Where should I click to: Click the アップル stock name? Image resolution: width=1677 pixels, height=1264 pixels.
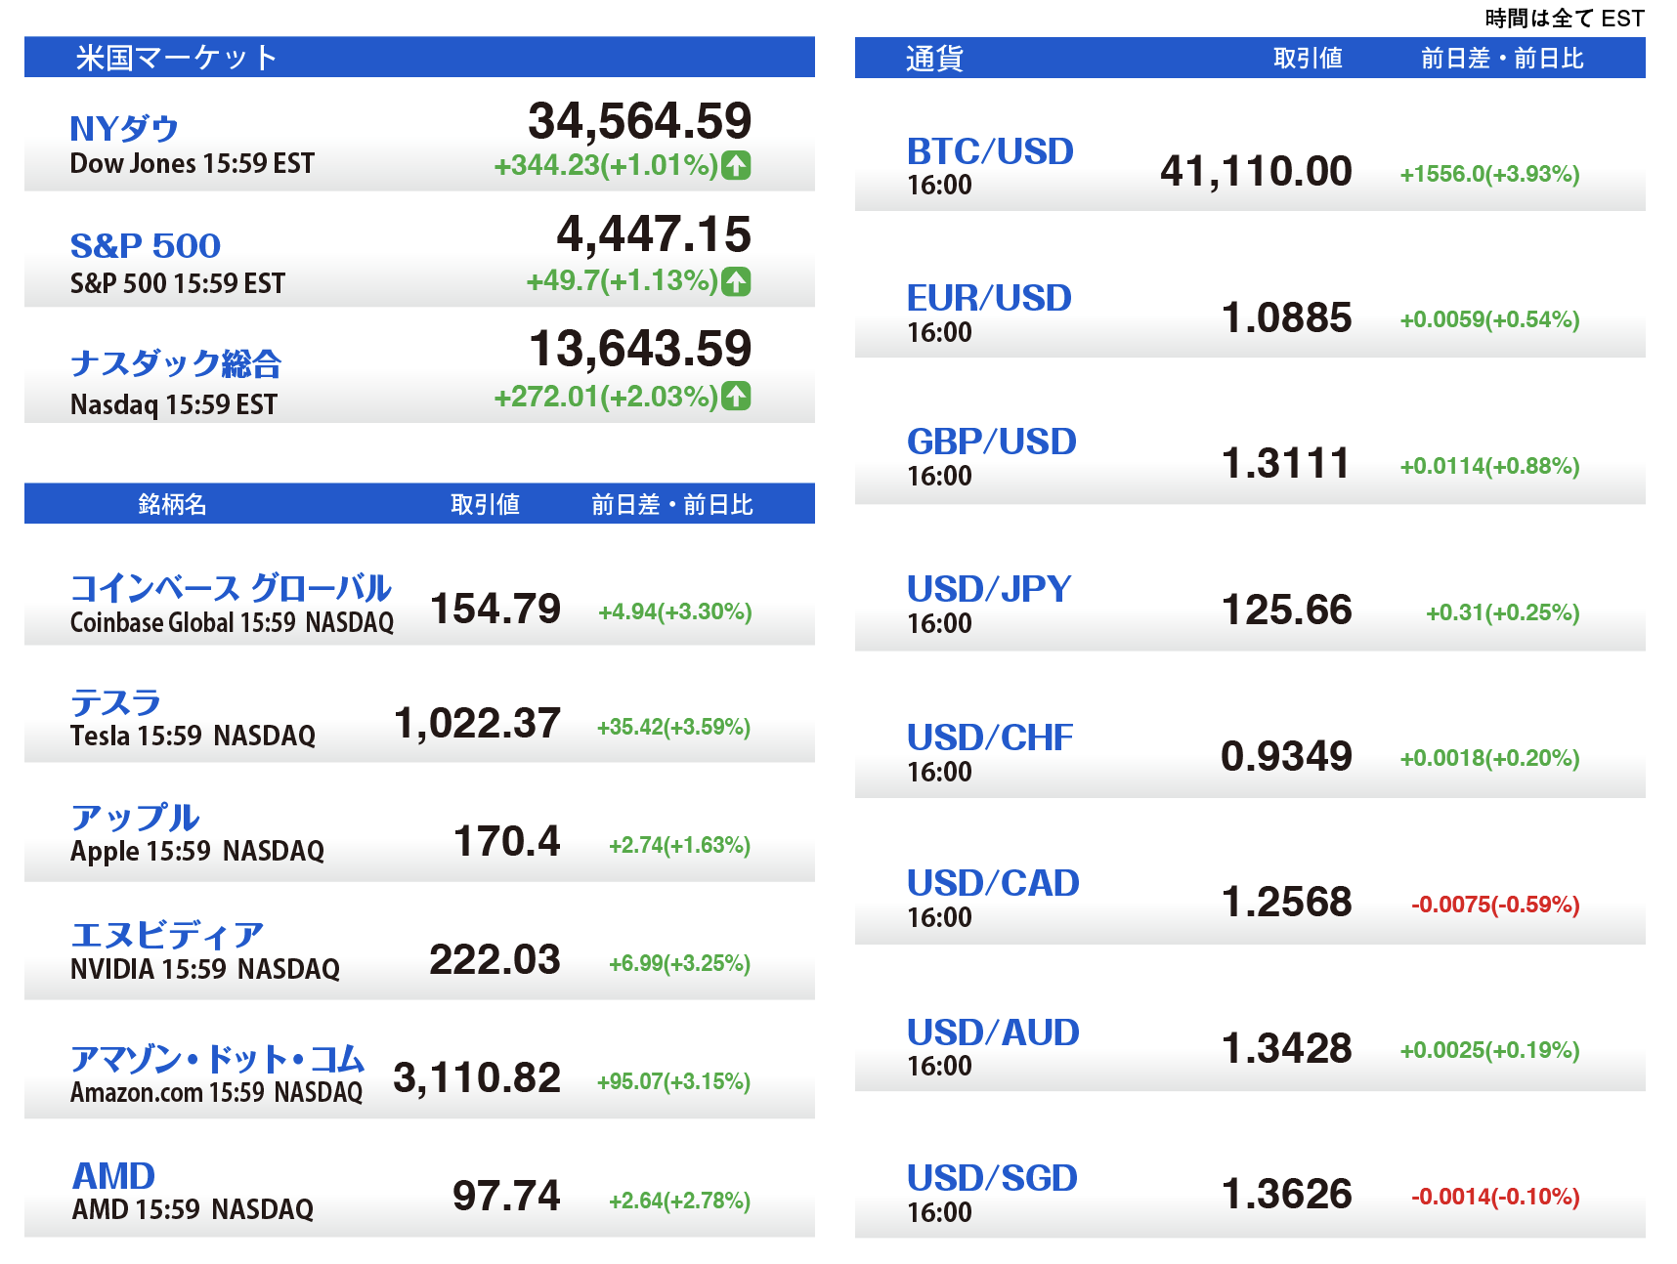(135, 818)
